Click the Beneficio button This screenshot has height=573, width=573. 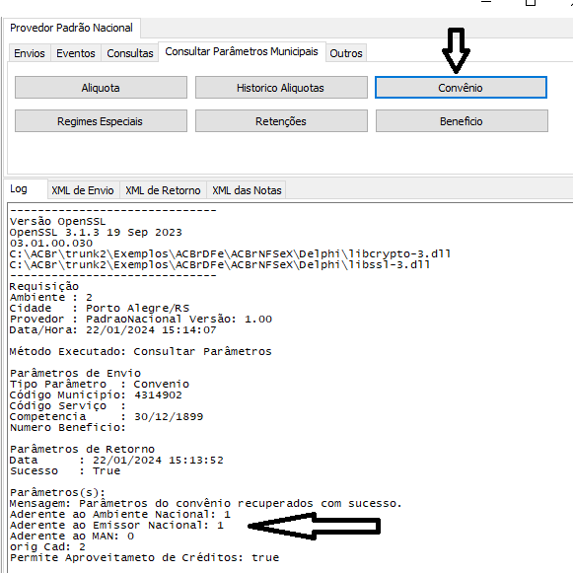[x=462, y=121]
